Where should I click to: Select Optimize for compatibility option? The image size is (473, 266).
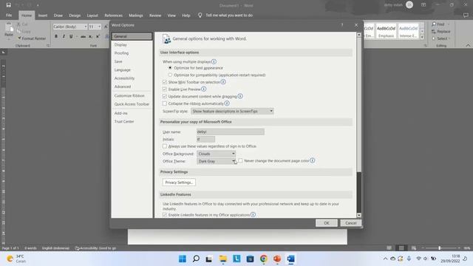(x=170, y=75)
